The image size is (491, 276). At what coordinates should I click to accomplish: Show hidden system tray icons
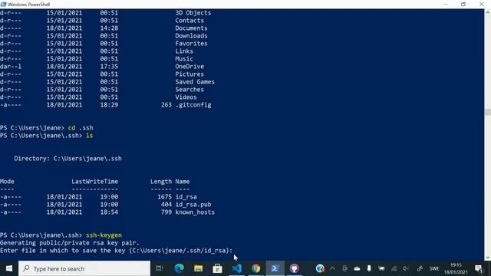coord(332,268)
